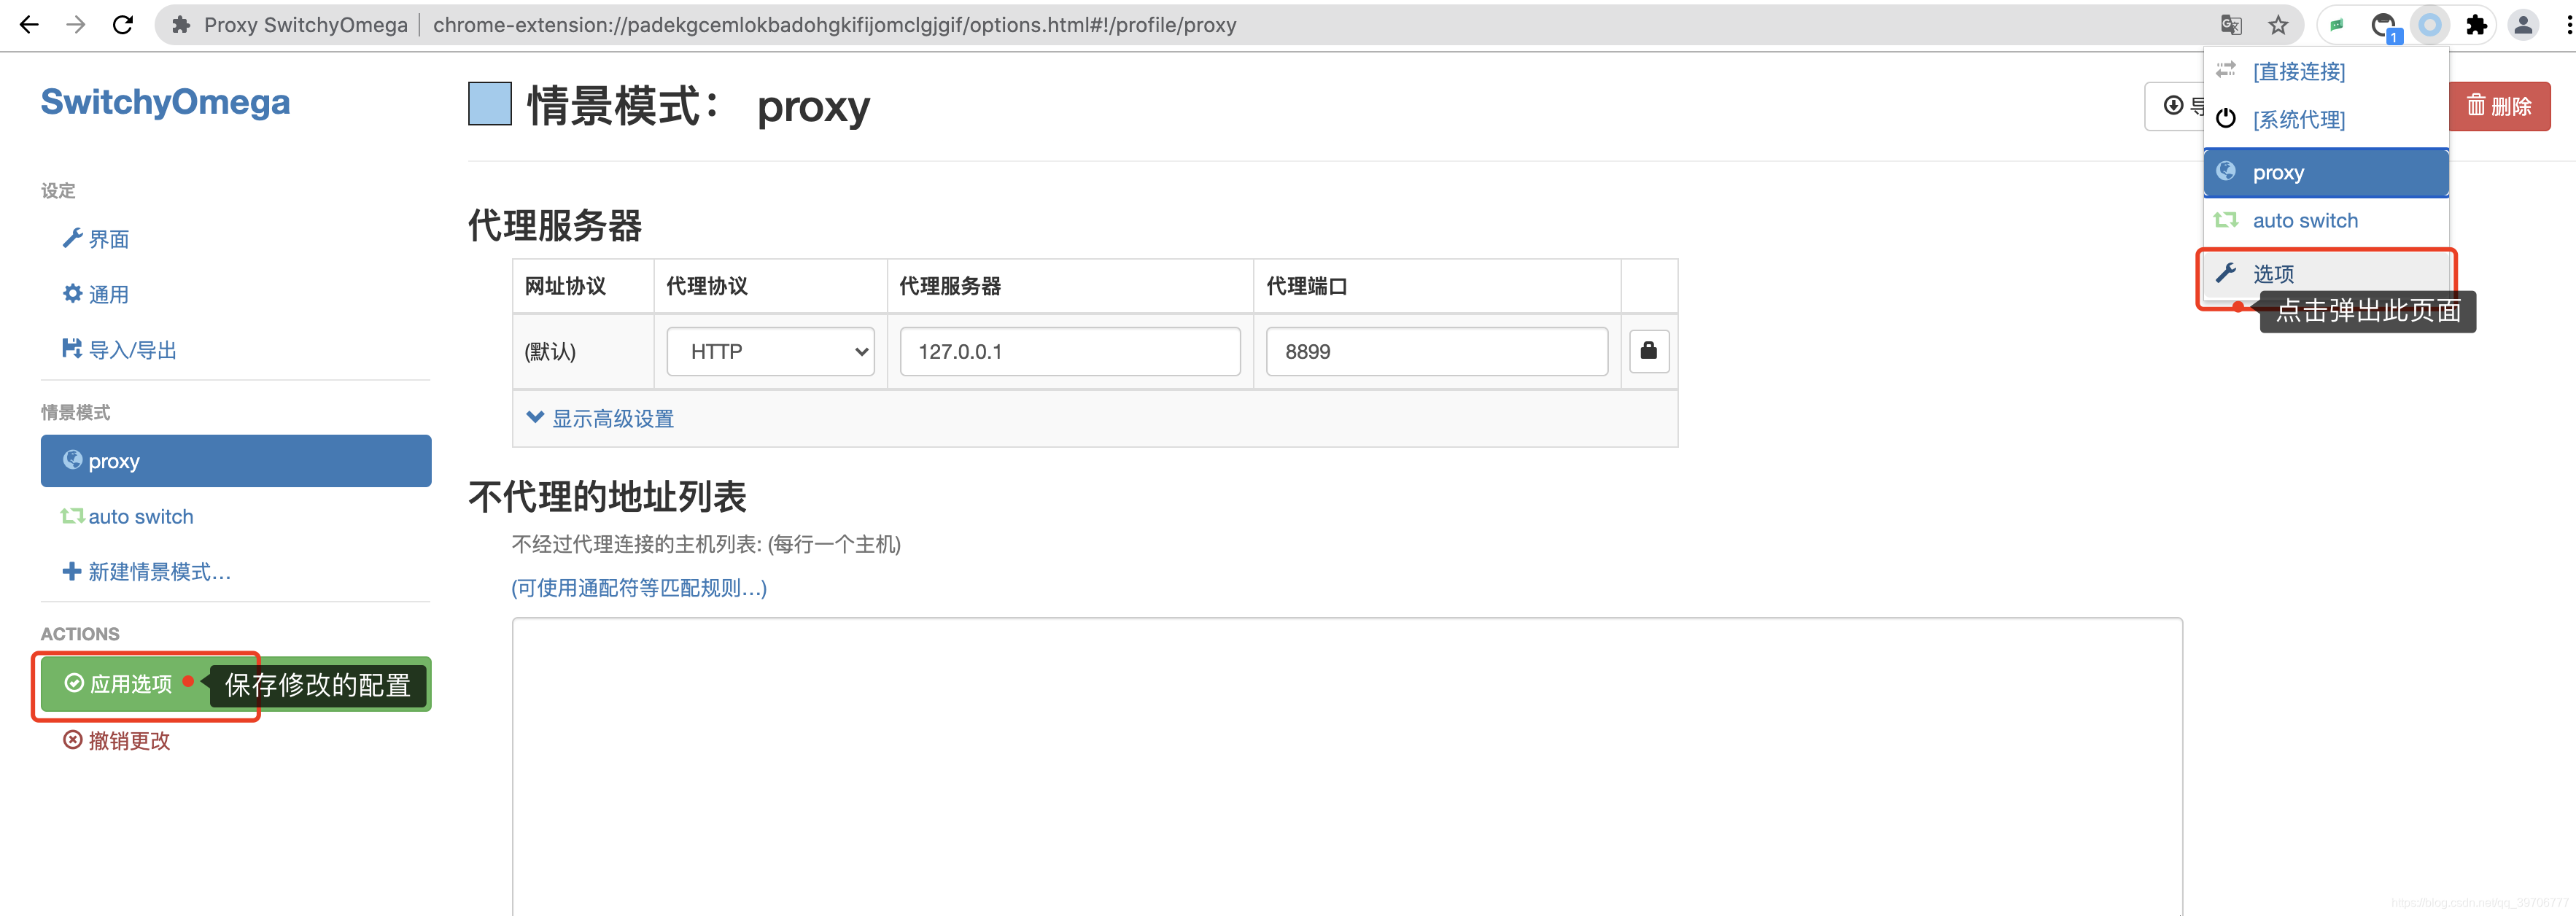Open 通用 settings in sidebar
Image resolution: width=2576 pixels, height=916 pixels.
coord(96,294)
